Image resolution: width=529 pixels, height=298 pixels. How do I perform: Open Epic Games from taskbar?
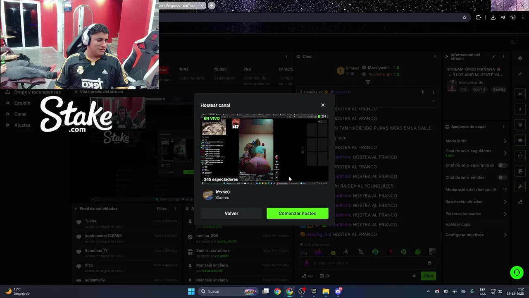click(x=314, y=291)
